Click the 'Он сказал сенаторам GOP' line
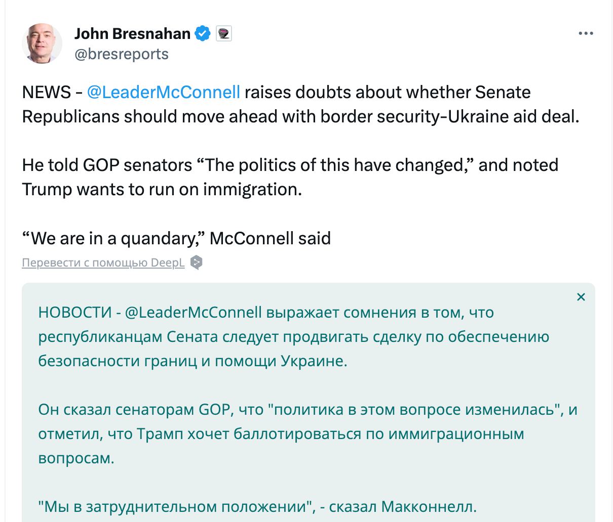 click(x=308, y=409)
